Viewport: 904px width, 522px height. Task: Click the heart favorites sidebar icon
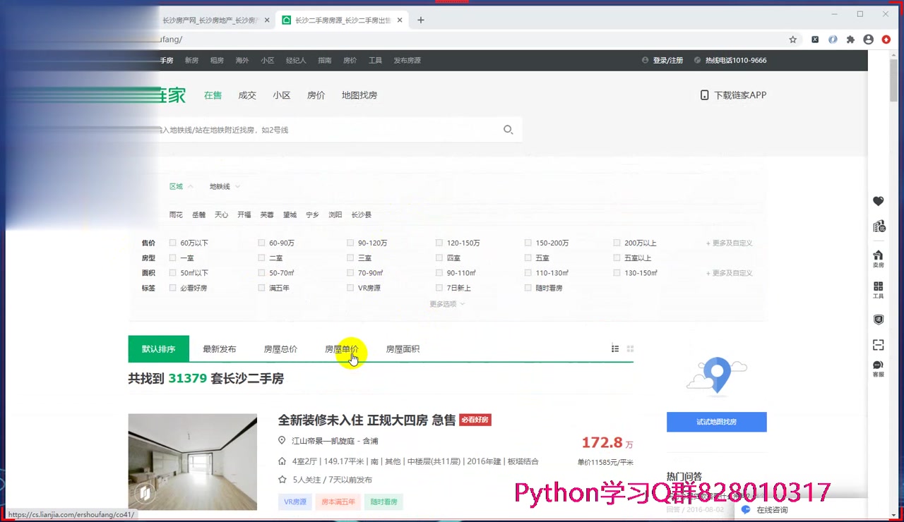[x=878, y=201]
